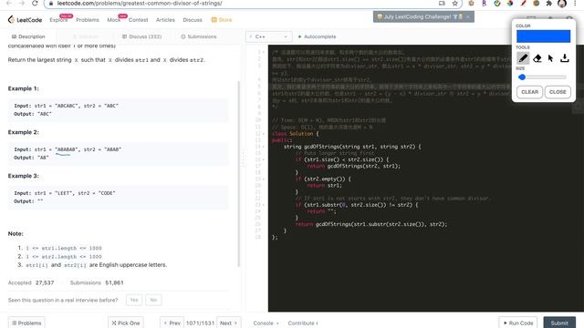Click the gear-like extension icon

pos(471,4)
